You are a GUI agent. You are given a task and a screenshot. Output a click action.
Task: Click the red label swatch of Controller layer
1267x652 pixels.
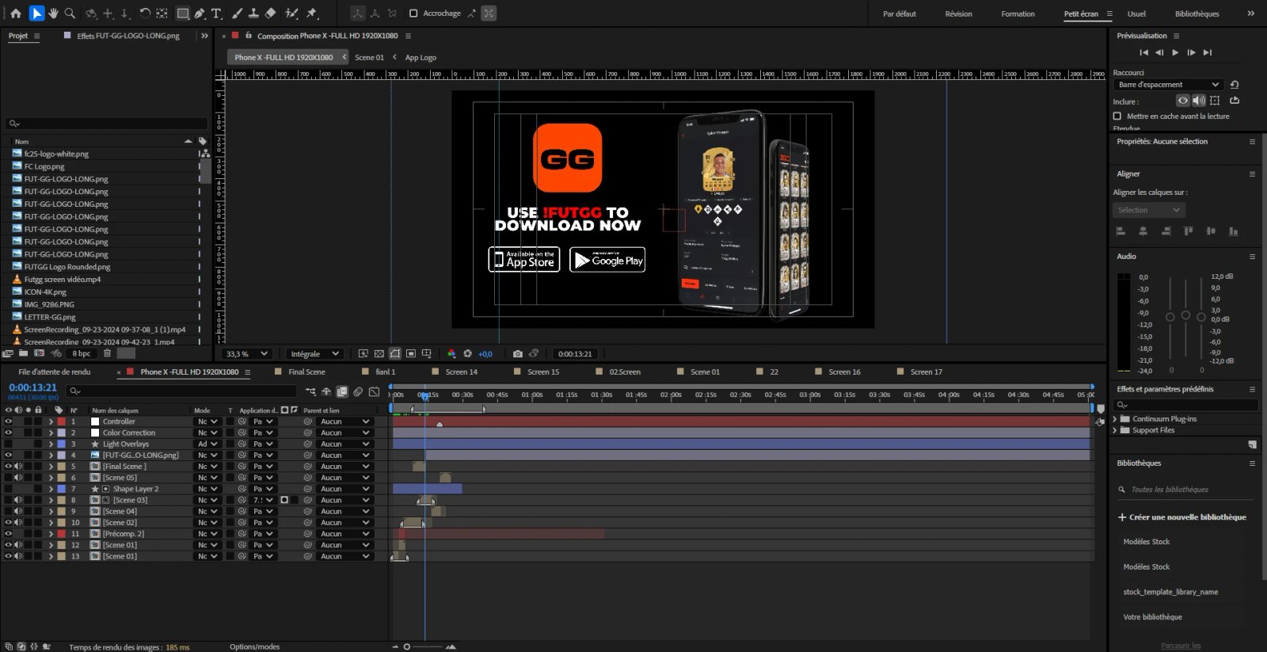[x=61, y=421]
